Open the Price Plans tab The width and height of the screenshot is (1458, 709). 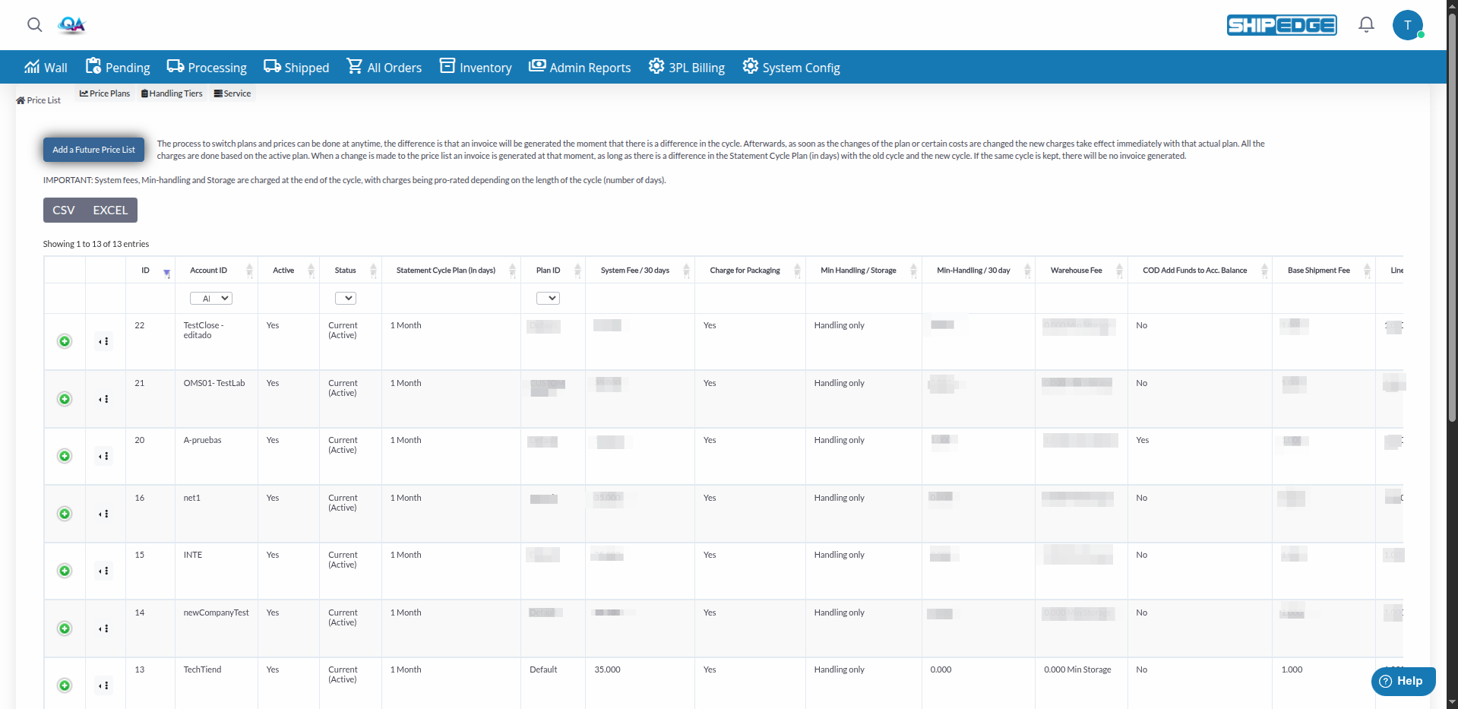tap(104, 93)
